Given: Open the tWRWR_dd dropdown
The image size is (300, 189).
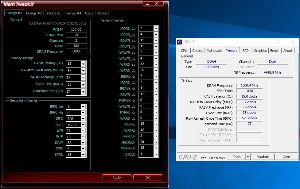Looking at the screenshot, I should click(156, 106).
